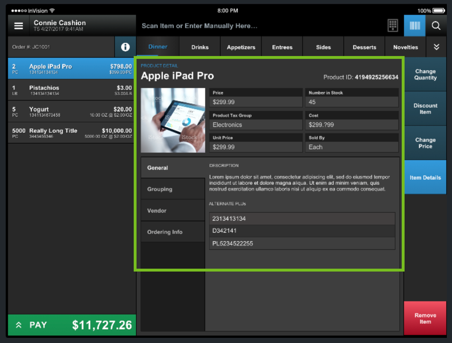Open the General detail section

[x=173, y=168]
